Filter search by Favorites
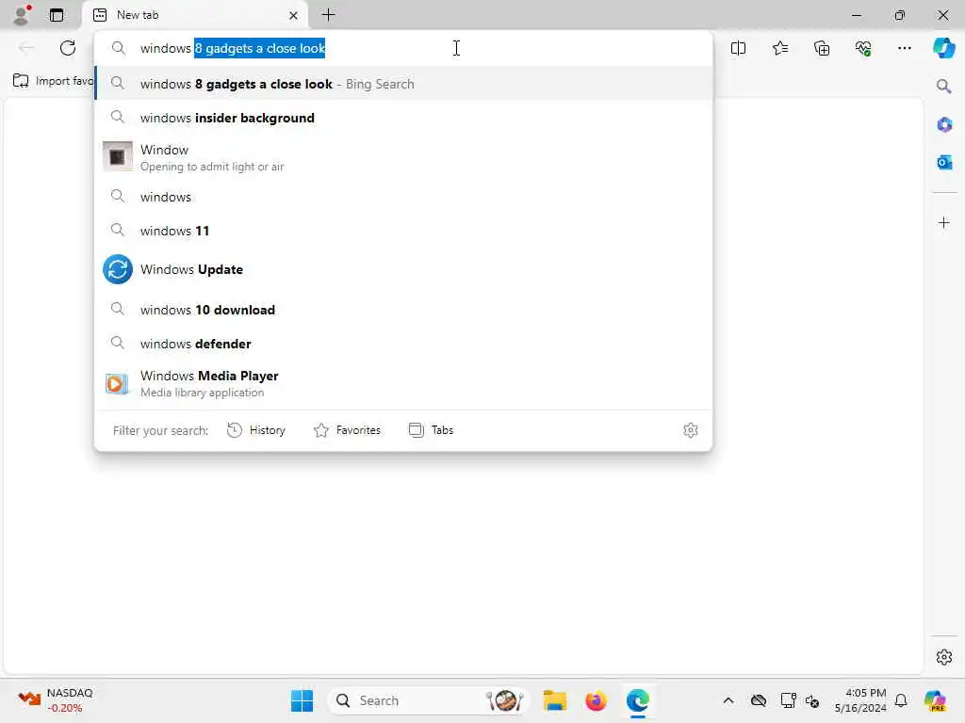Viewport: 965px width, 723px height. coord(347,430)
